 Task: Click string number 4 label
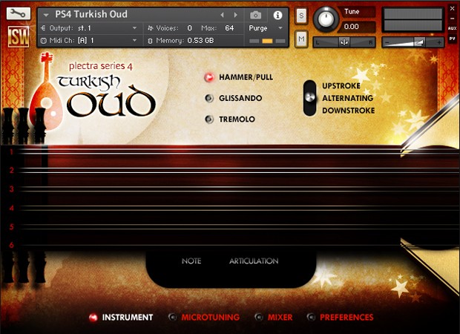click(11, 208)
